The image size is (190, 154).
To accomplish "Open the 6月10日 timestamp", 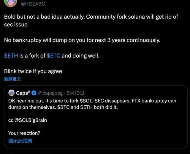I will pyautogui.click(x=75, y=93).
